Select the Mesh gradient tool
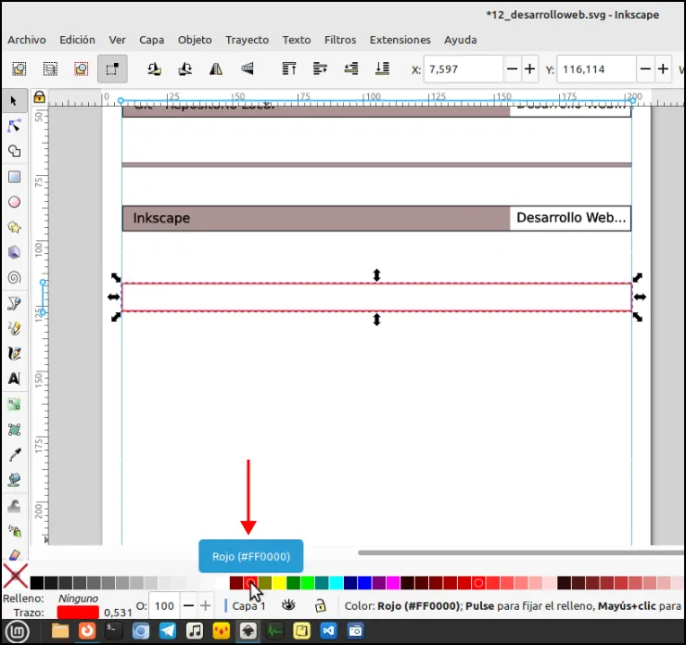 [14, 430]
